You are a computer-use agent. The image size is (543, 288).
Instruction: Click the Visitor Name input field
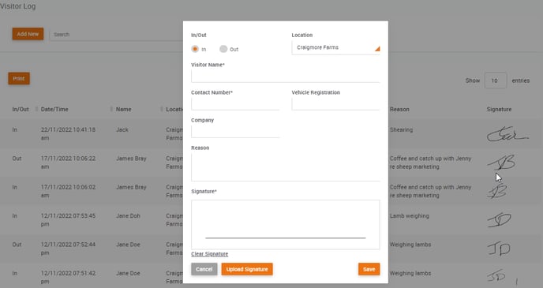tap(286, 77)
